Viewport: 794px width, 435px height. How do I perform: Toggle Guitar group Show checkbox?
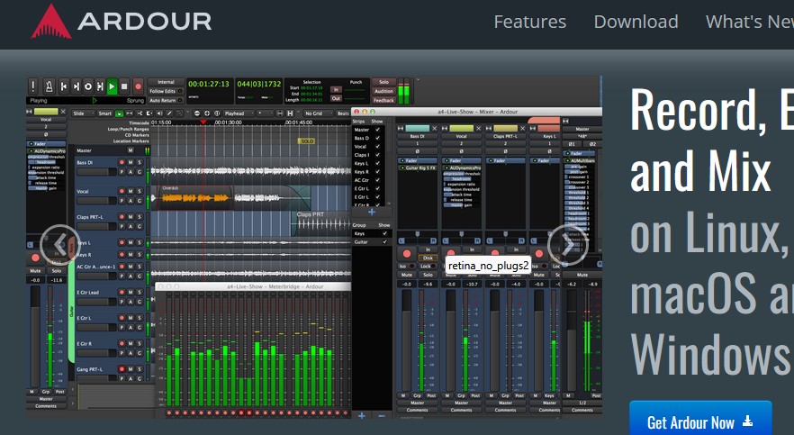[x=385, y=242]
